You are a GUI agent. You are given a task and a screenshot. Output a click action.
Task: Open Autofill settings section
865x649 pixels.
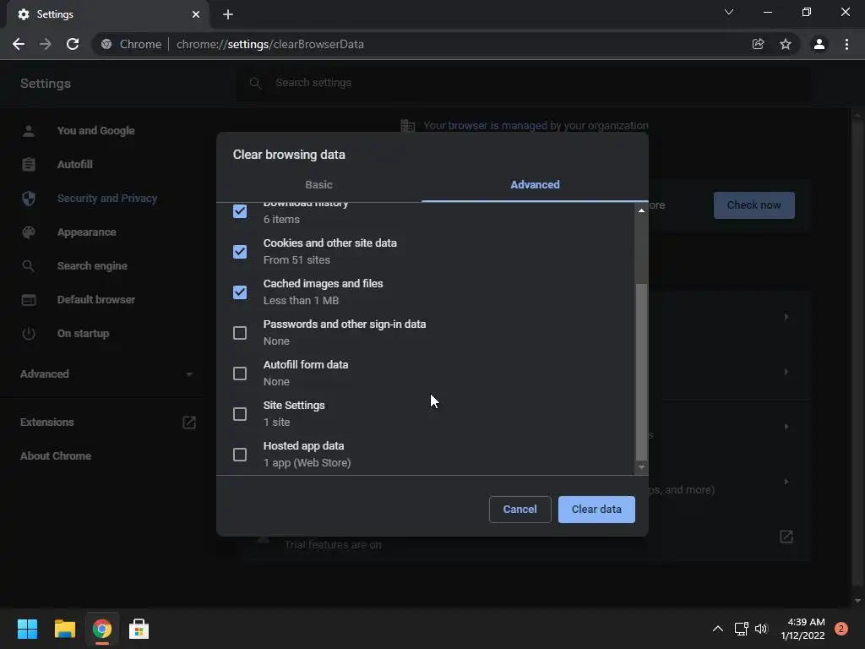click(75, 165)
